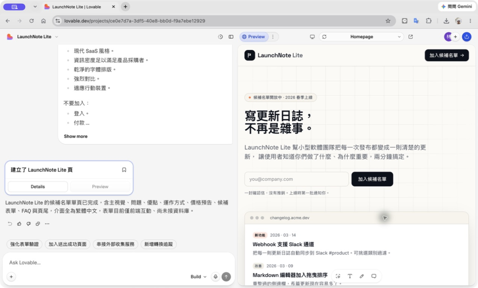
Task: Select the pencil draw tool
Action: click(x=362, y=276)
